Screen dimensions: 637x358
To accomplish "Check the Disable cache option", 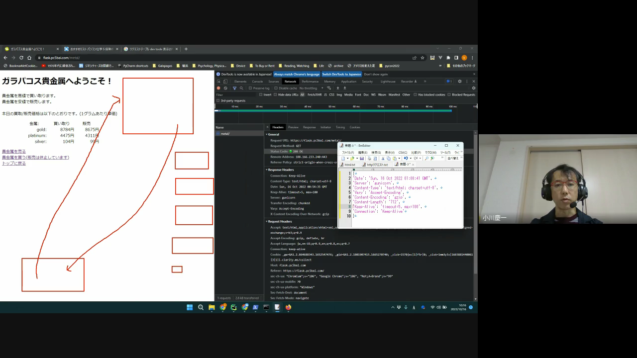I will (x=277, y=88).
